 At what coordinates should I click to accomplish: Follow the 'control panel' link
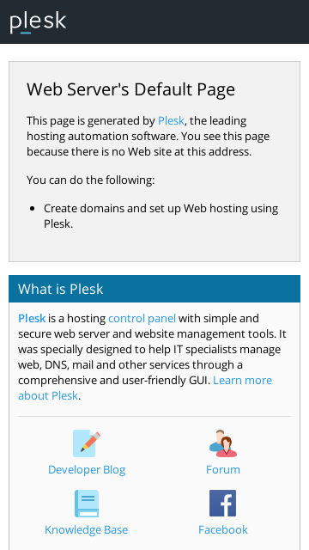[x=142, y=319]
